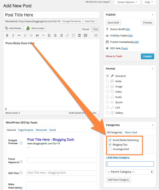Click Change Permalinks button
Image resolution: width=159 pixels, height=190 pixels.
point(72,21)
